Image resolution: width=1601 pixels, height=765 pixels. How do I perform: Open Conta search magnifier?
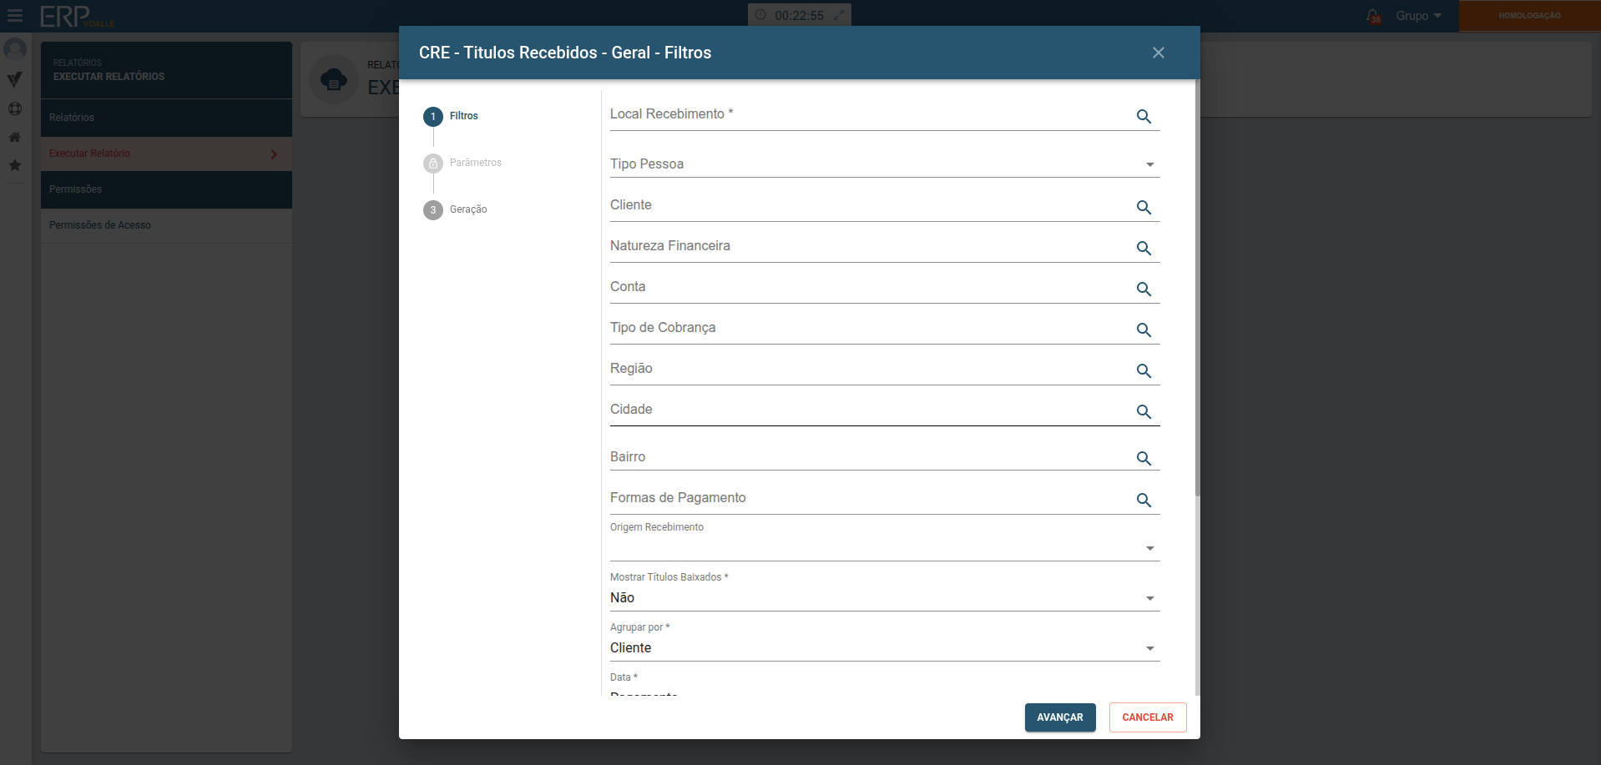[1144, 289]
